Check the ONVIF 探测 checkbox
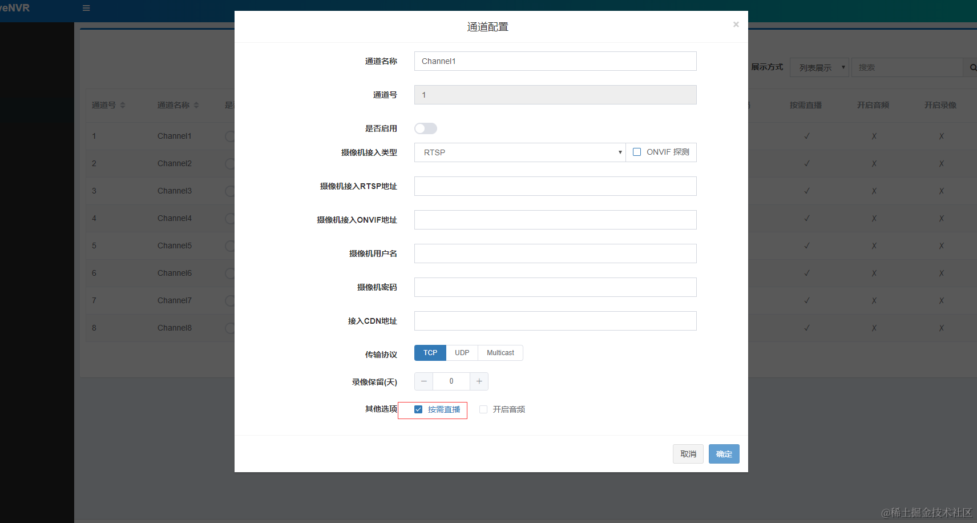Viewport: 977px width, 523px height. pyautogui.click(x=637, y=151)
